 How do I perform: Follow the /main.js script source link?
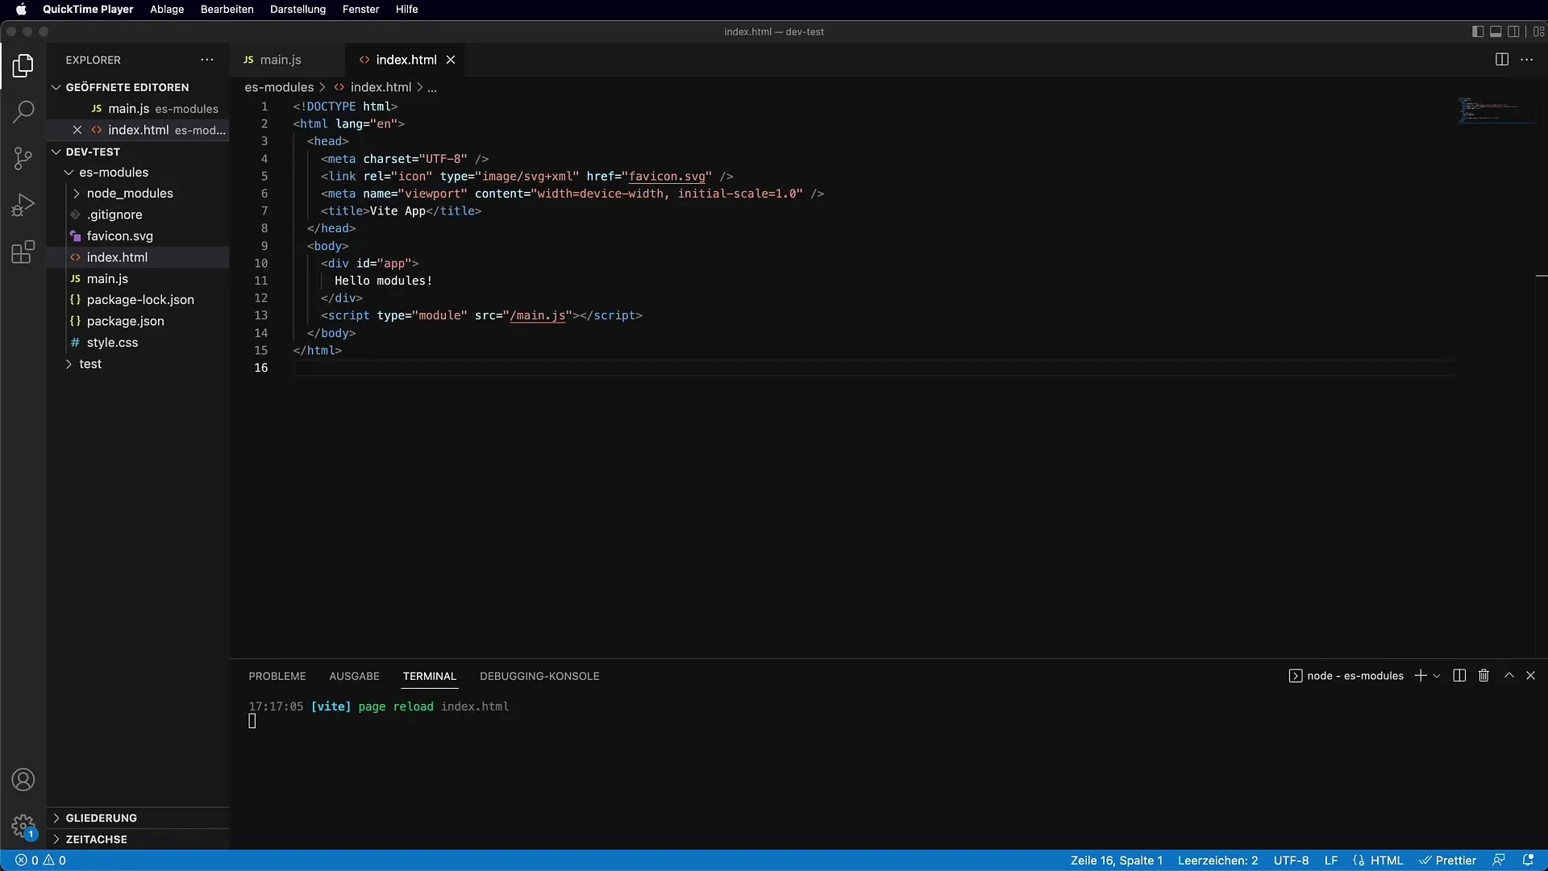[x=538, y=315]
